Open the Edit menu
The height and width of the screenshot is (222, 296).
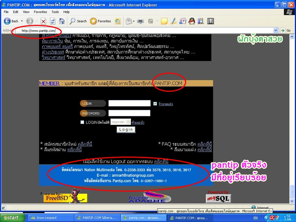click(16, 12)
